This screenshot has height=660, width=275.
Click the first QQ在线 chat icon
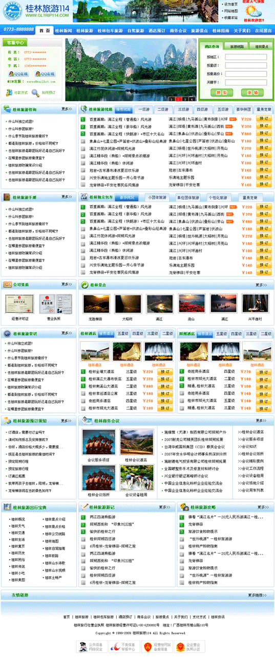(x=18, y=74)
